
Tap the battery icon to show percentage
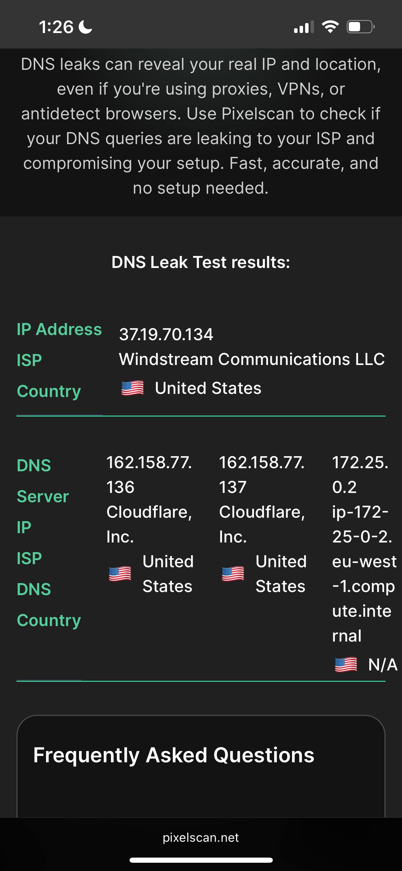[360, 27]
